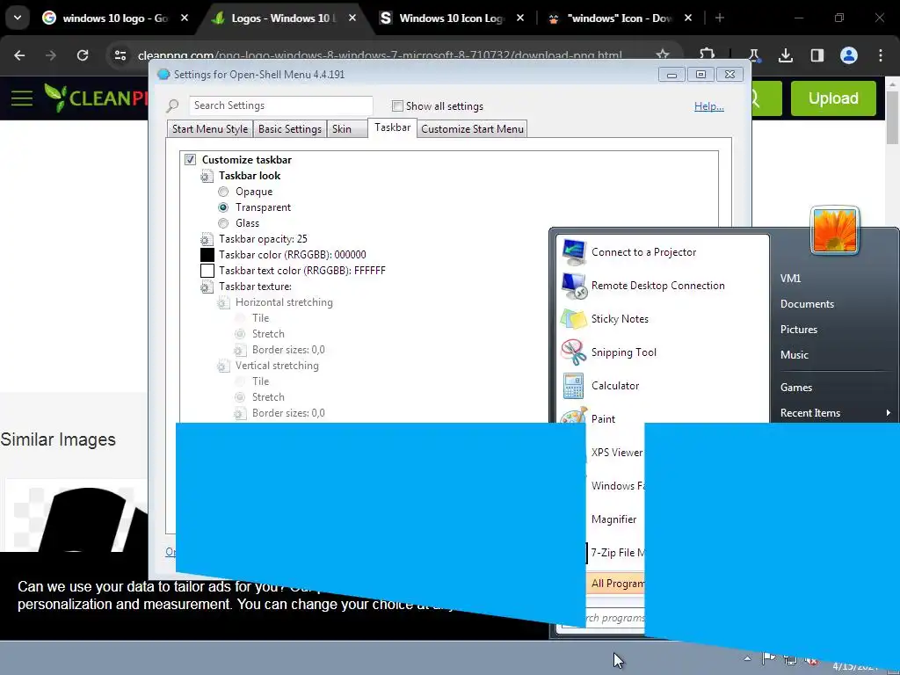Click Chrome address bar URL
Image resolution: width=900 pixels, height=675 pixels.
[380, 55]
